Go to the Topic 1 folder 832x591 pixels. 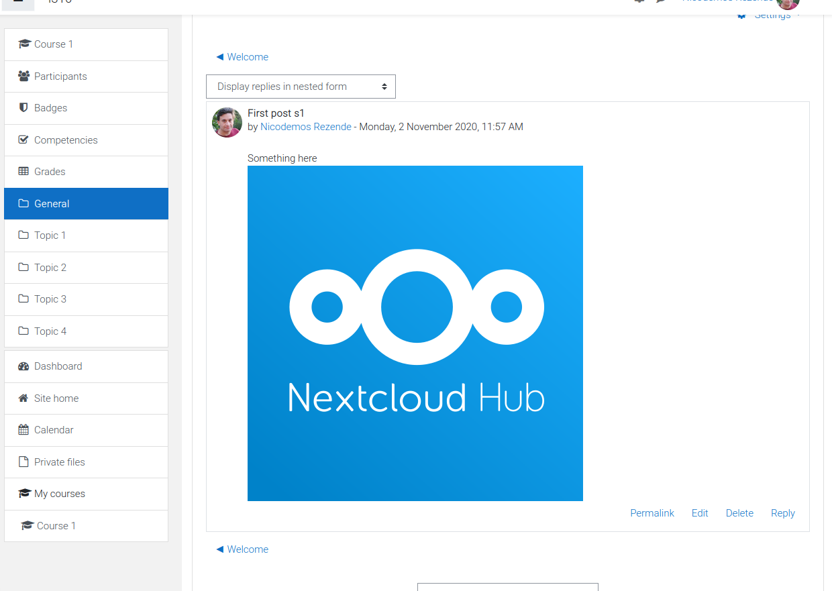click(x=86, y=235)
